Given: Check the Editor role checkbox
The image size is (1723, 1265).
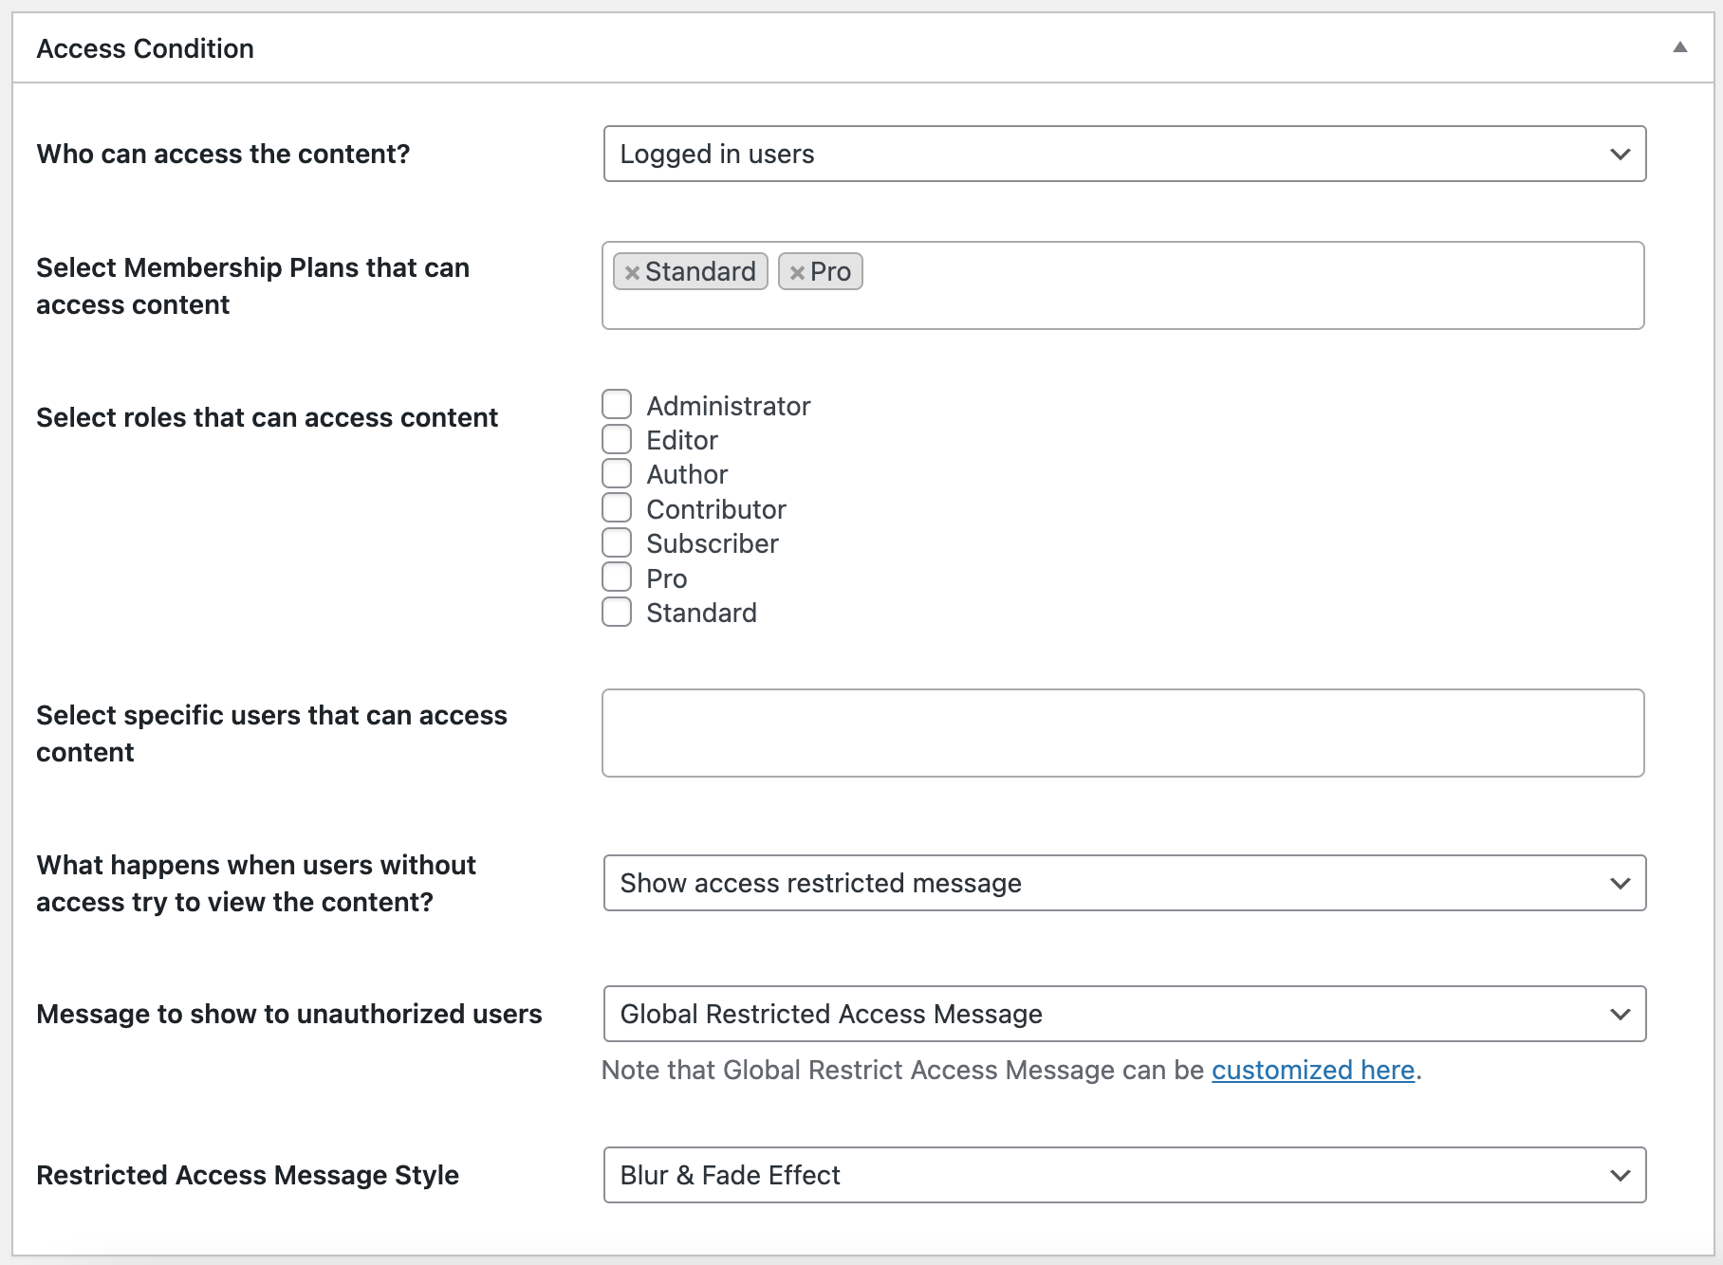Looking at the screenshot, I should (617, 439).
